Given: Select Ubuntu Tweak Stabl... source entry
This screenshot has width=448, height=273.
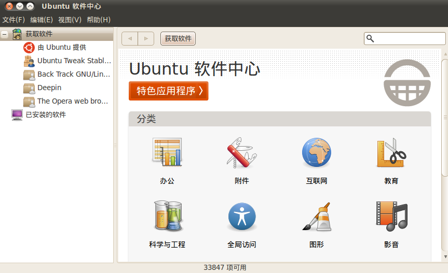Looking at the screenshot, I should [x=74, y=61].
